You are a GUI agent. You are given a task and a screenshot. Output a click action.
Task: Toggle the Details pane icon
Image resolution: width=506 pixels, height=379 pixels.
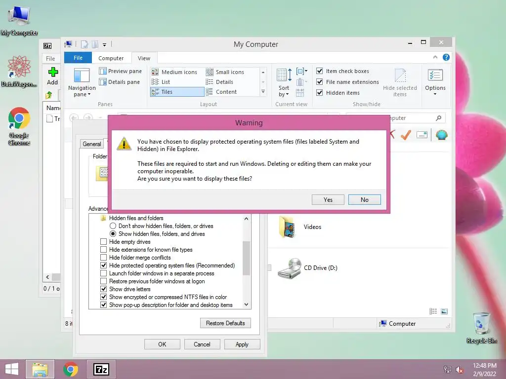(103, 82)
